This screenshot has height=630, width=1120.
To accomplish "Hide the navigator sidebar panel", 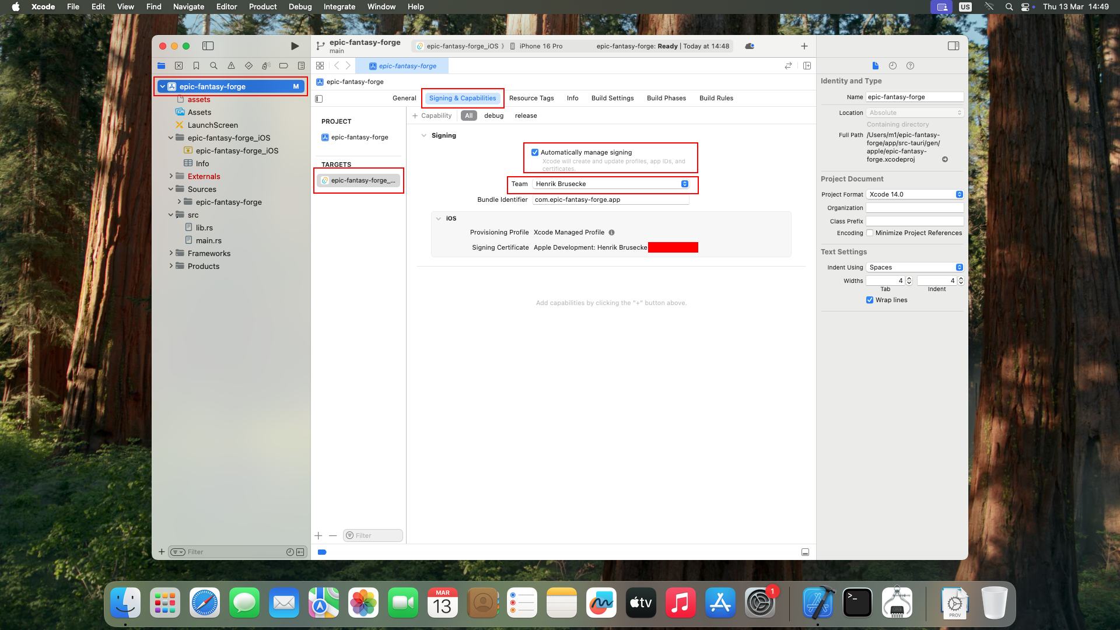I will pos(208,46).
